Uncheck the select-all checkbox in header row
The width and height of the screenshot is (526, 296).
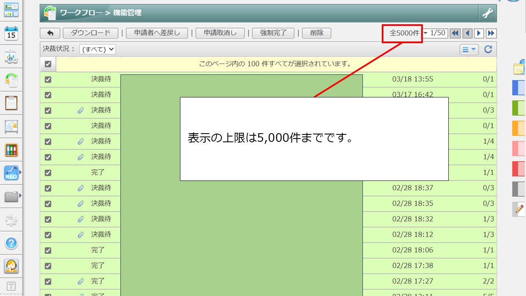point(48,64)
